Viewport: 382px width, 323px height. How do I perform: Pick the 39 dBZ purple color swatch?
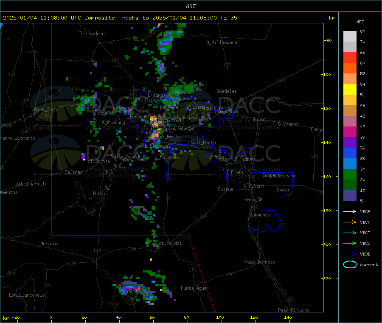click(x=350, y=143)
